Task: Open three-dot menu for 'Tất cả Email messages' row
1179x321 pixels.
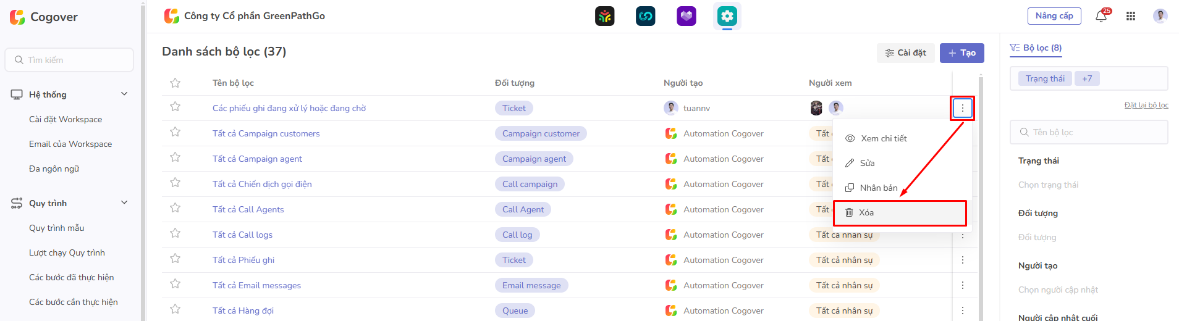Action: tap(963, 285)
